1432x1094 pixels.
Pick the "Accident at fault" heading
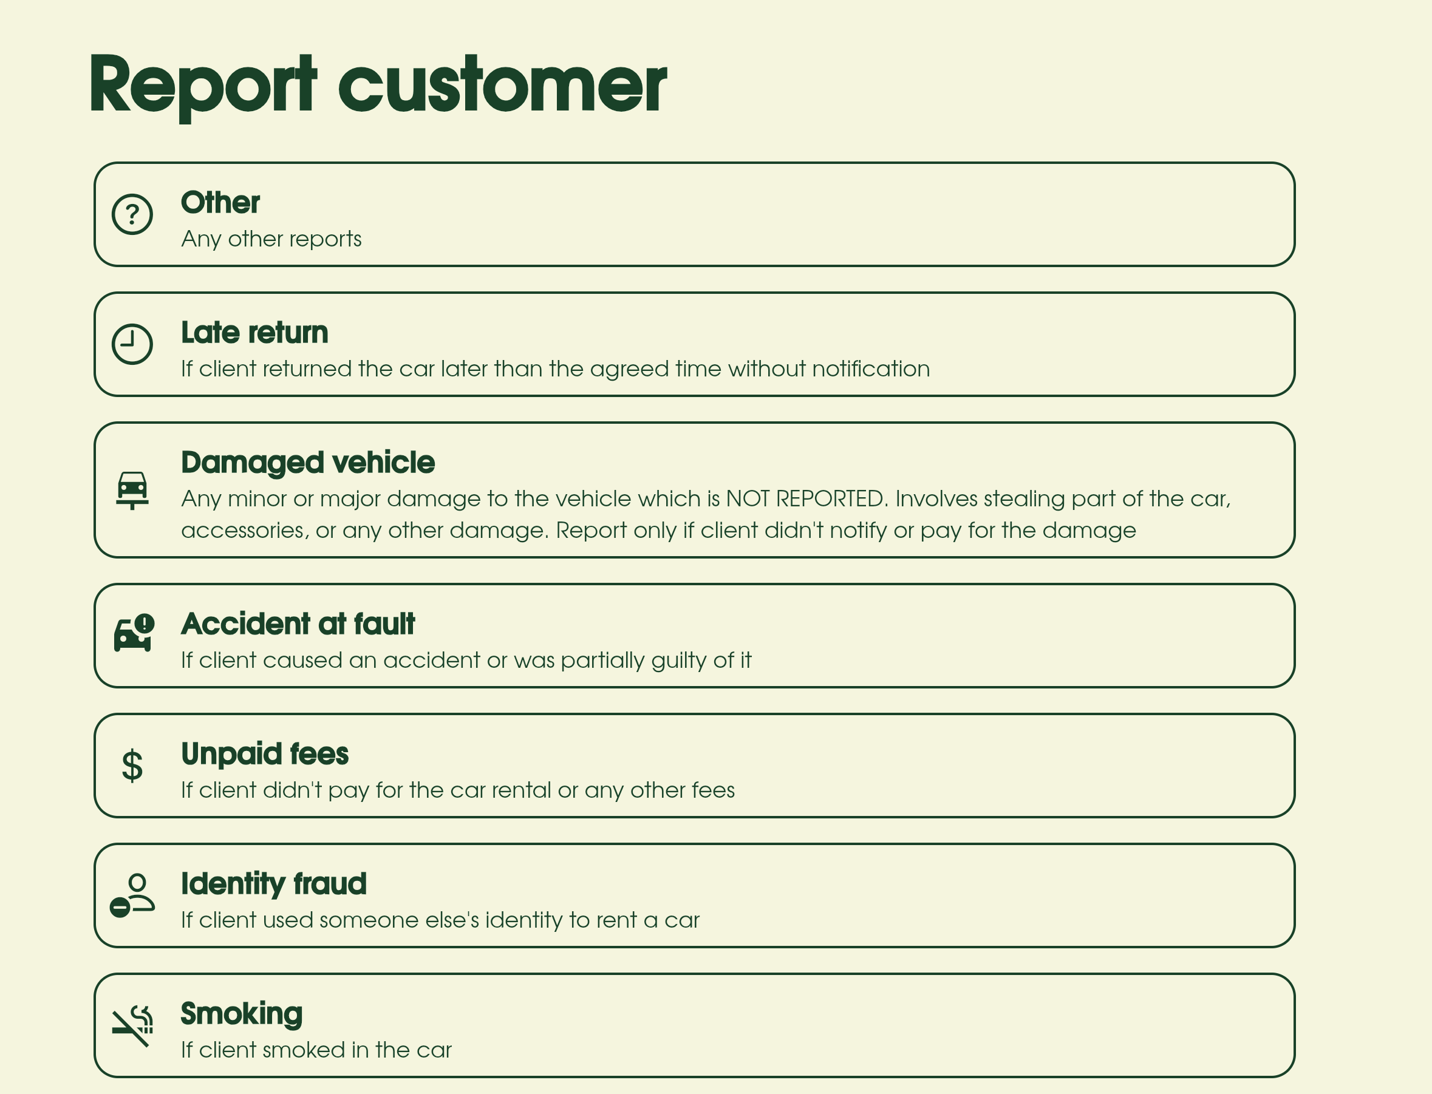click(298, 624)
